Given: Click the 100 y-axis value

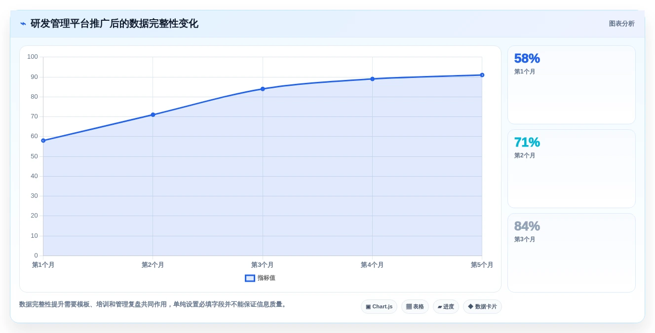Looking at the screenshot, I should click(x=33, y=57).
